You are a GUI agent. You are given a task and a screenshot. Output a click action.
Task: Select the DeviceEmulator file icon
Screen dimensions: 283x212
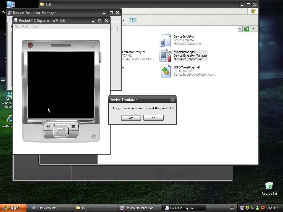point(166,40)
